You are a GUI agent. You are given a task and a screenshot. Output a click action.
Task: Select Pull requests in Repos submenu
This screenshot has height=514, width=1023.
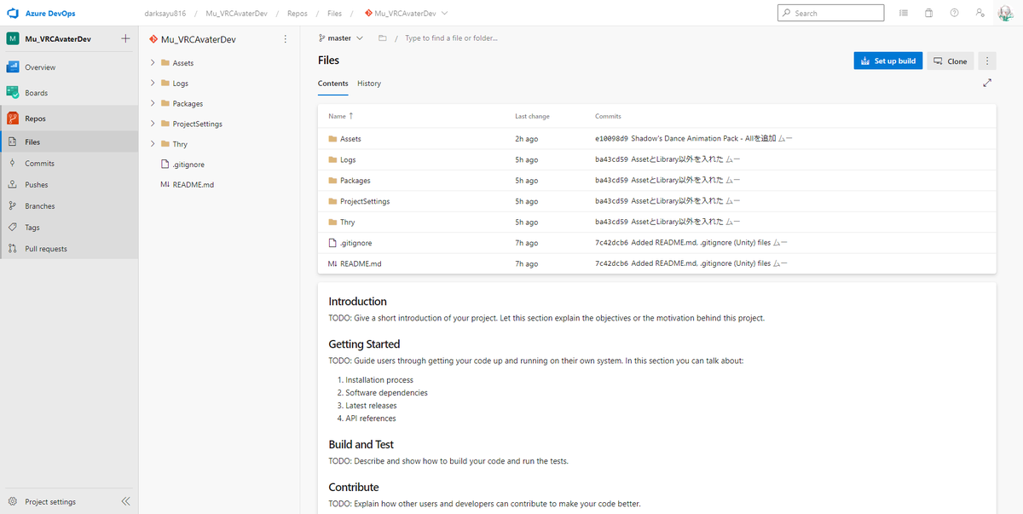coord(69,249)
